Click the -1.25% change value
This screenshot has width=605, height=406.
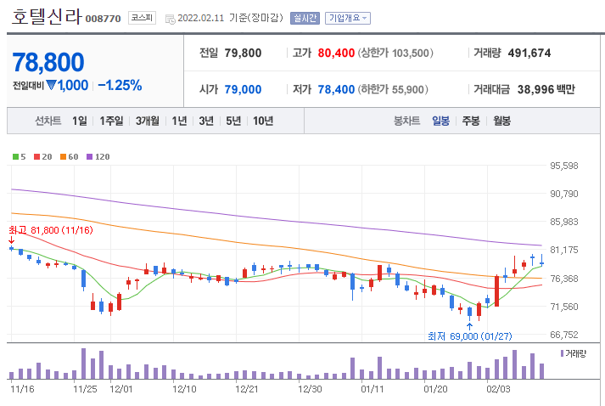tap(120, 86)
